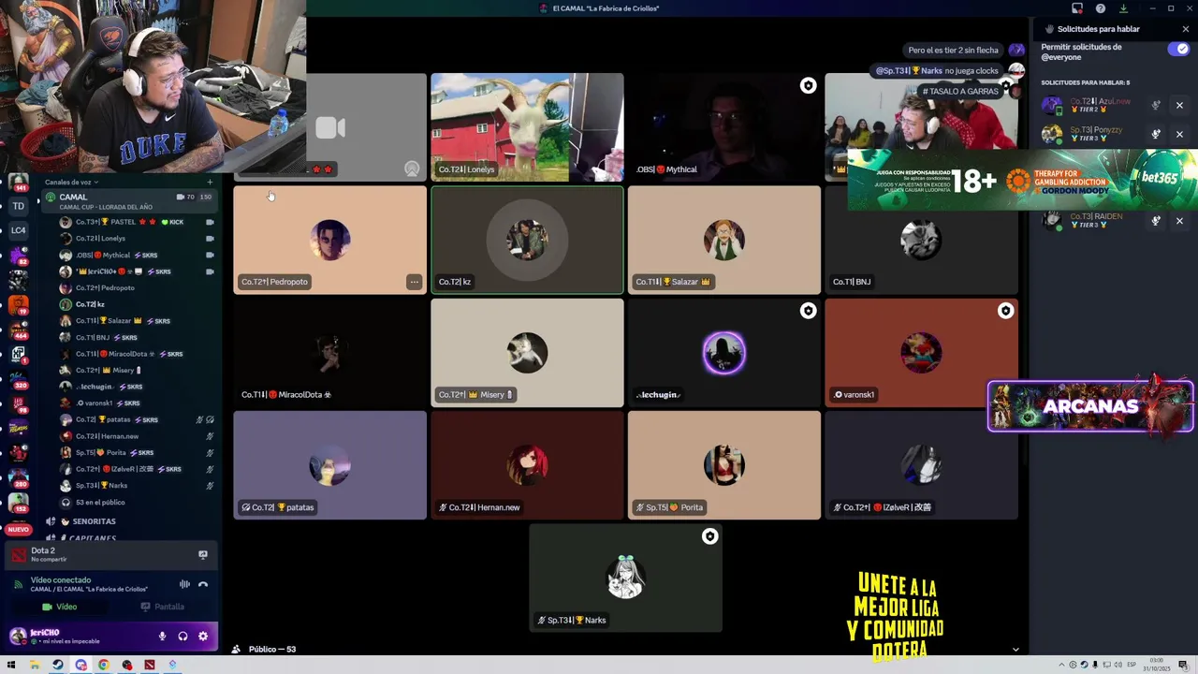1198x674 pixels.
Task: Focus the Narks speaker tile
Action: click(x=625, y=578)
